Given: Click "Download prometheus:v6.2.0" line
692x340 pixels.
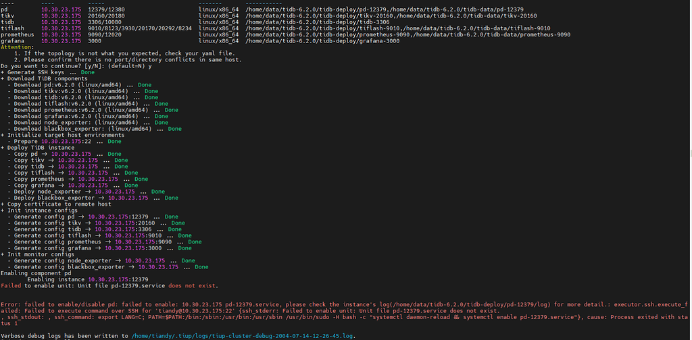Looking at the screenshot, I should coord(93,110).
